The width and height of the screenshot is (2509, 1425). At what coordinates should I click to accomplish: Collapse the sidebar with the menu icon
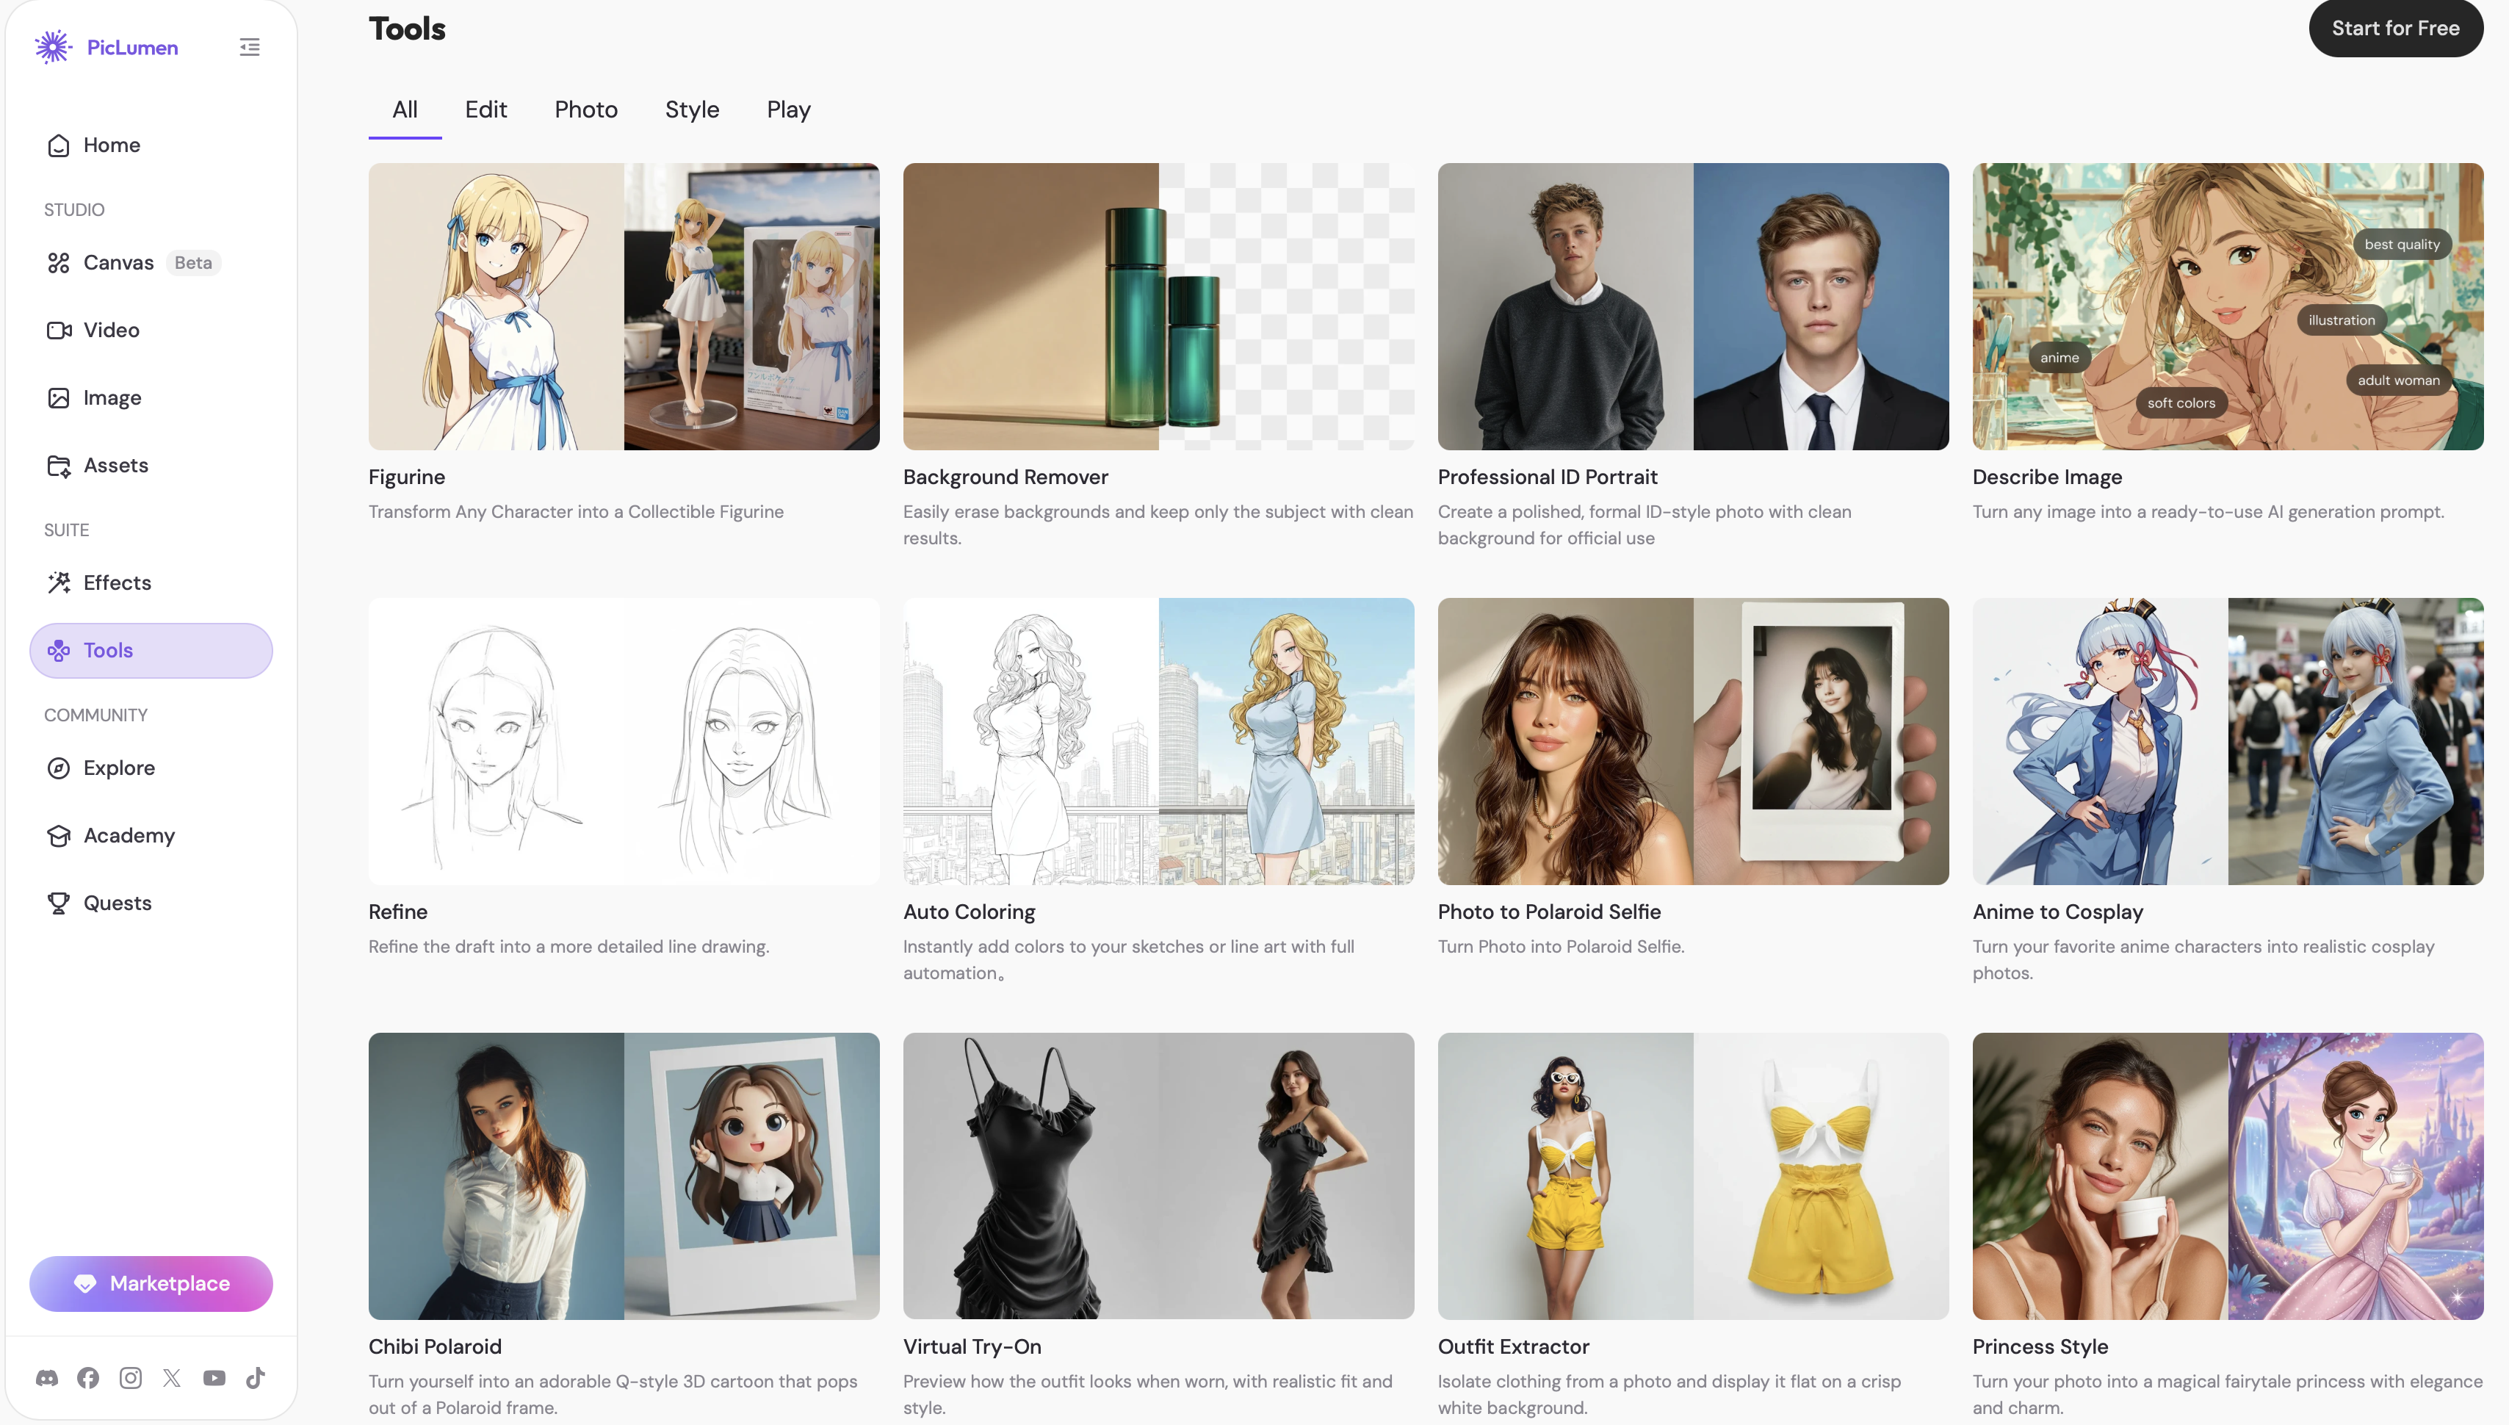250,47
